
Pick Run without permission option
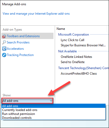tap(53, 114)
